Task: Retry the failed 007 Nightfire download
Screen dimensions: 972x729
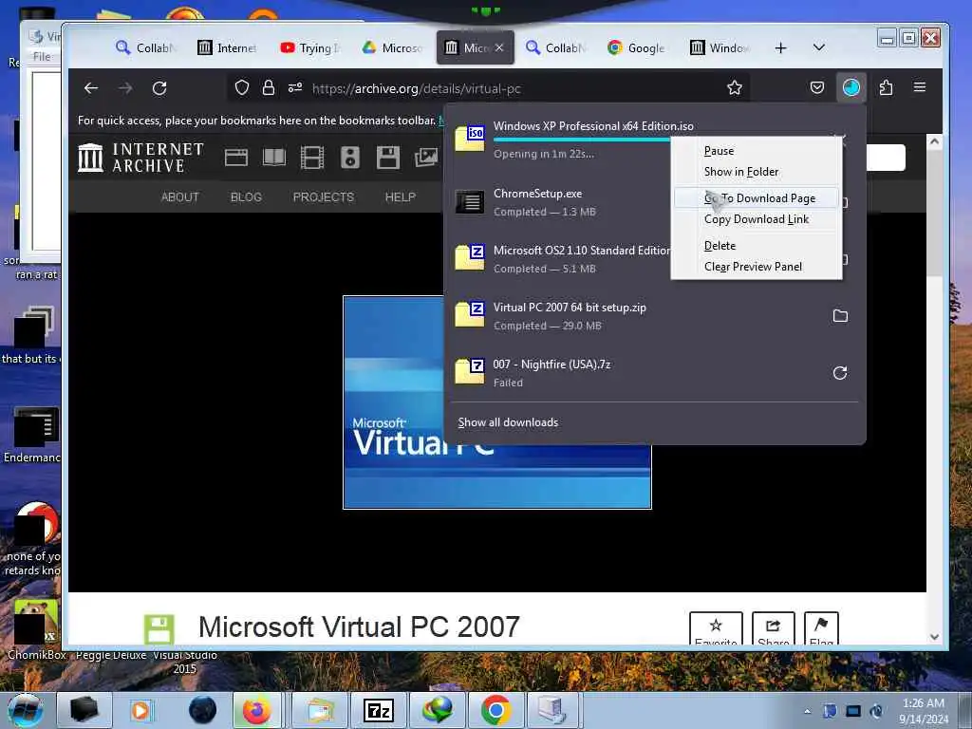Action: (840, 372)
